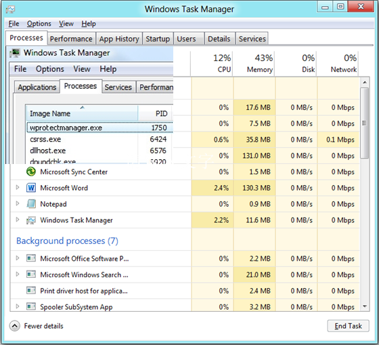The height and width of the screenshot is (345, 379).
Task: Click the Microsoft Windows Search process icon
Action: tap(31, 275)
